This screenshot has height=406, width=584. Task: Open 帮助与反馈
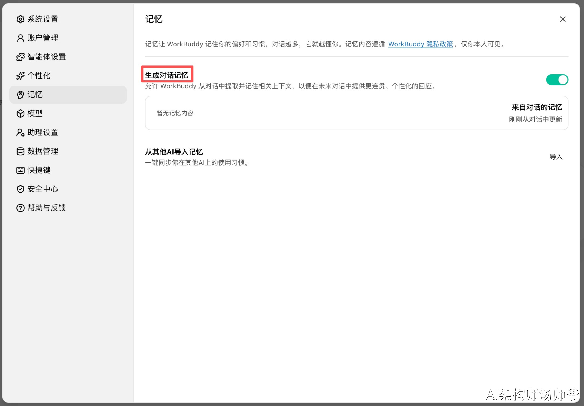[68, 208]
